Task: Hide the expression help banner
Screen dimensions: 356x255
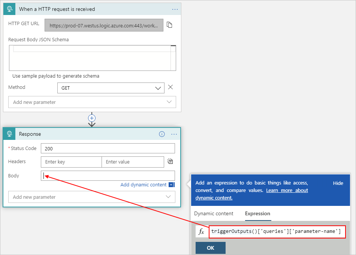Action: (338, 183)
